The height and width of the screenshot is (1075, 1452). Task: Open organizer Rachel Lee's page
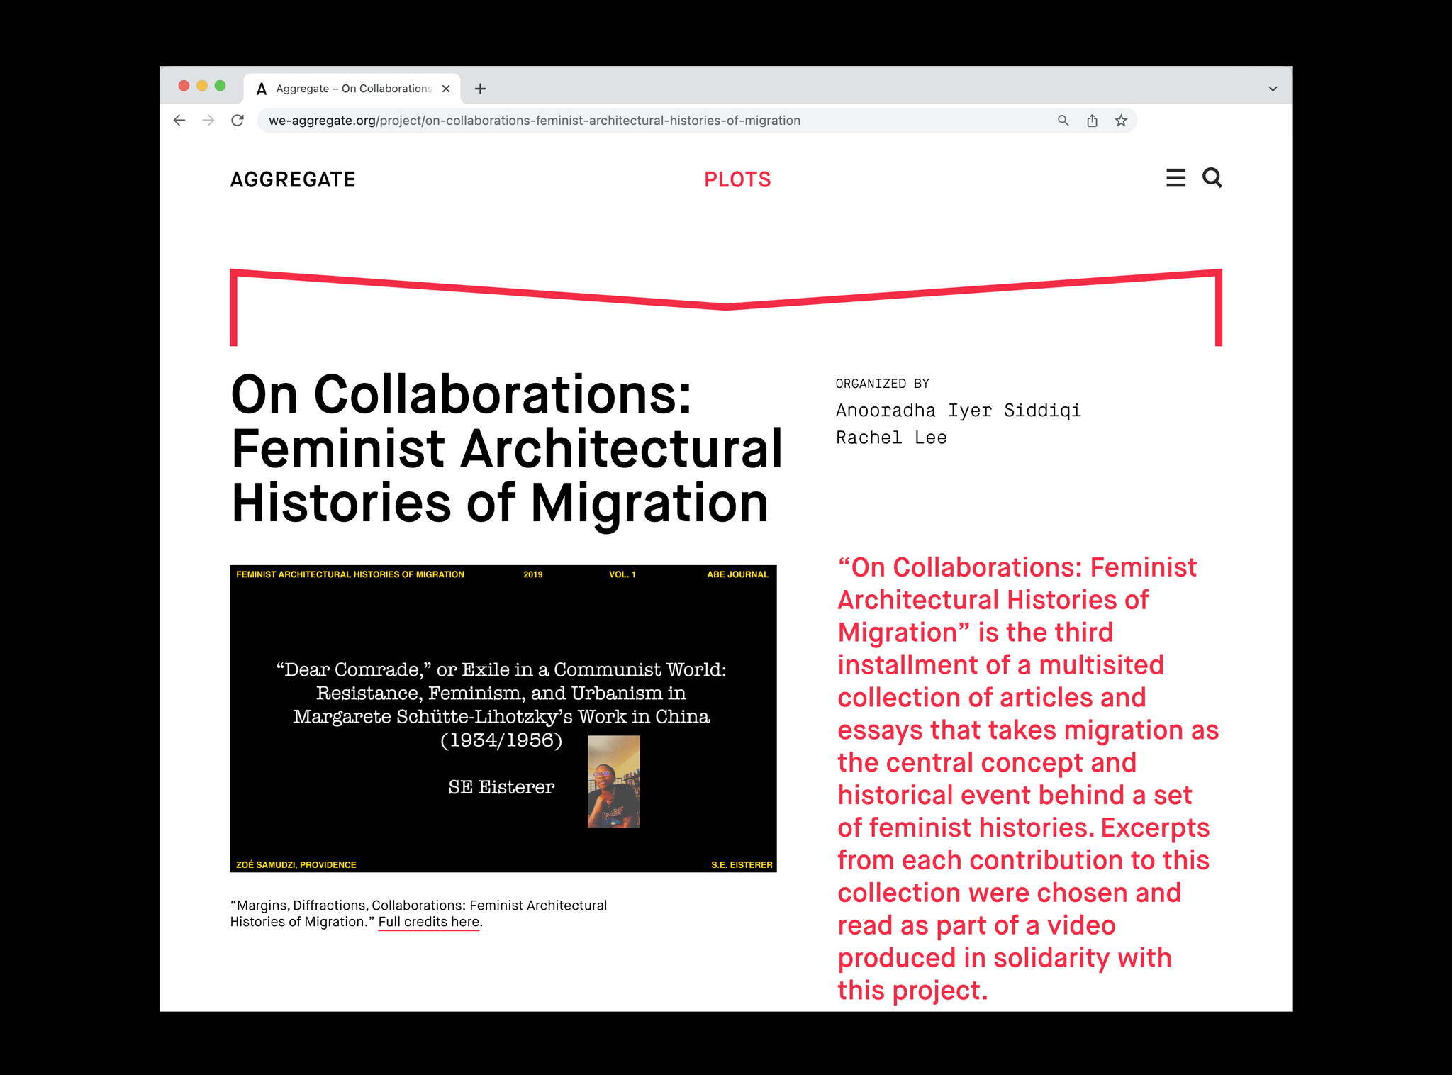point(891,438)
